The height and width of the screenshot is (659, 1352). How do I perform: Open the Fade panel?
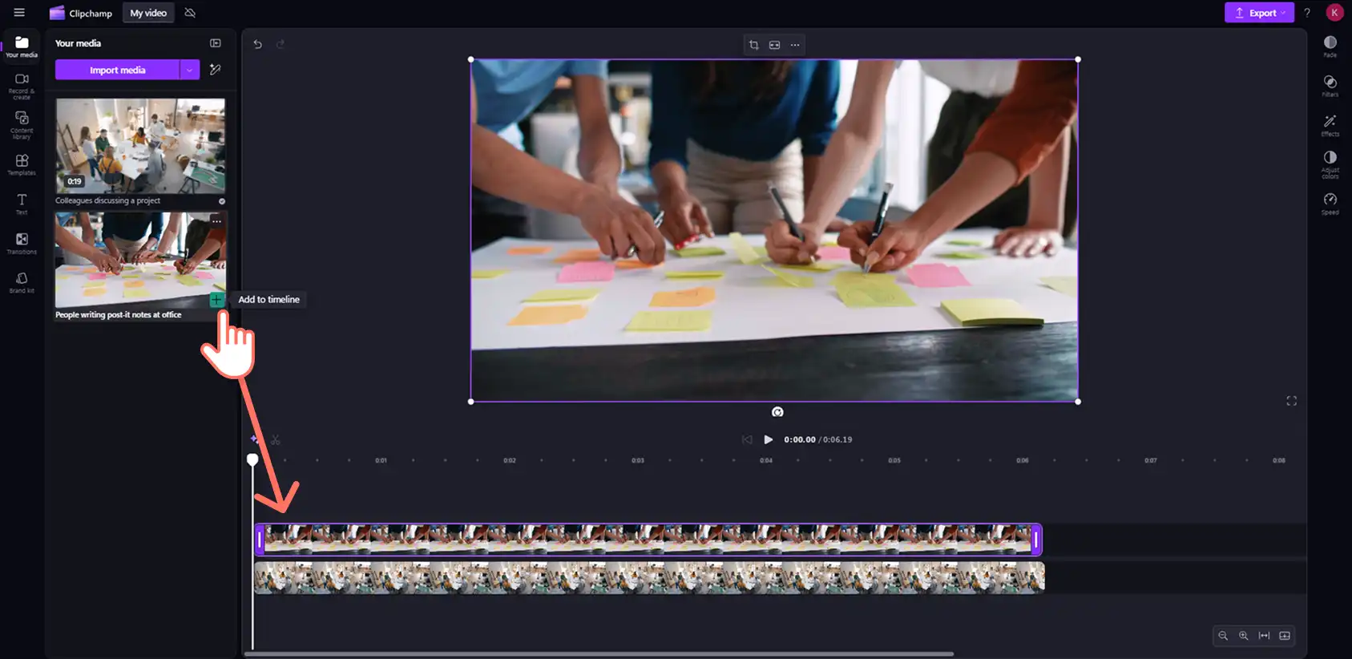coord(1330,46)
